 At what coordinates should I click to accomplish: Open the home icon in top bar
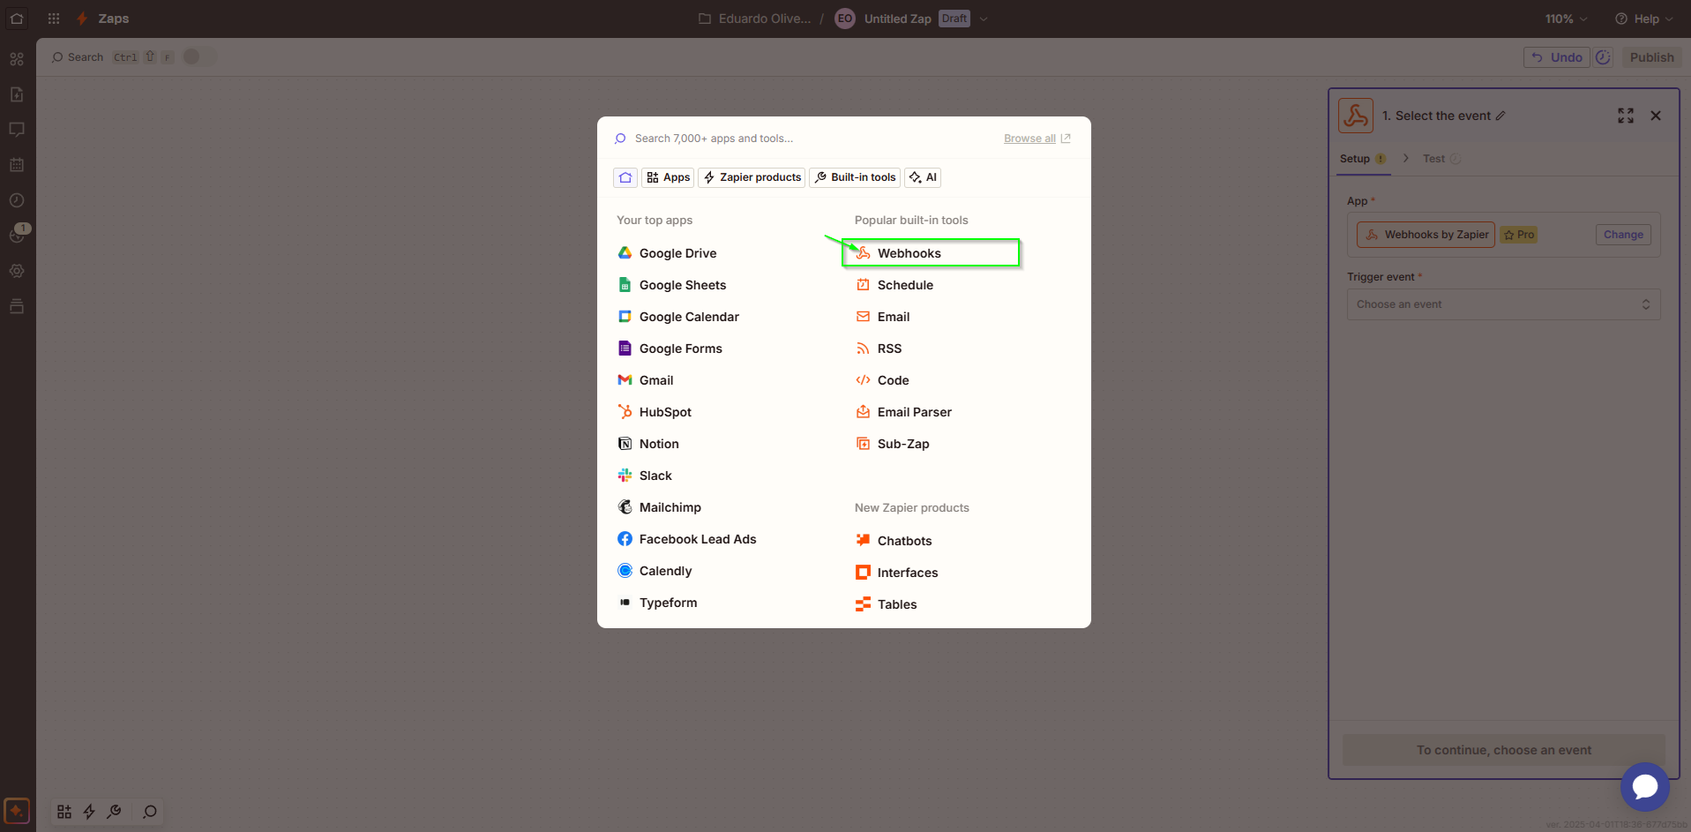pos(17,19)
